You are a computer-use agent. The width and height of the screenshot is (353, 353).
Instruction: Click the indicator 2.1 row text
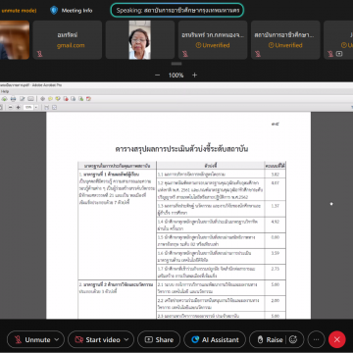coord(207,287)
